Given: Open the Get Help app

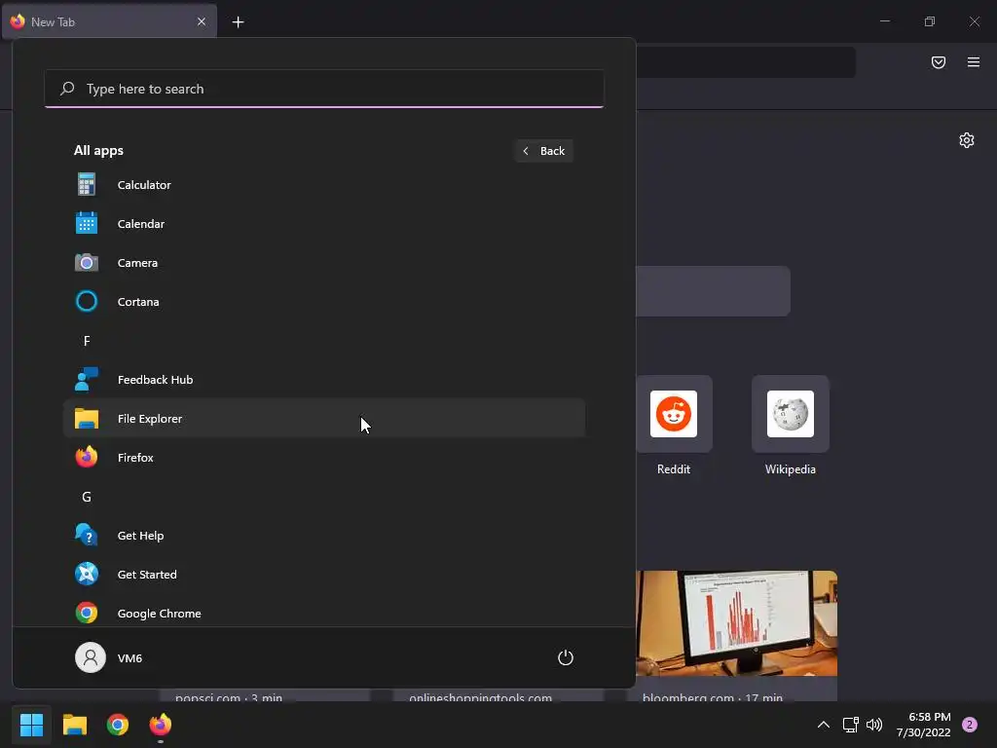Looking at the screenshot, I should pyautogui.click(x=323, y=536).
